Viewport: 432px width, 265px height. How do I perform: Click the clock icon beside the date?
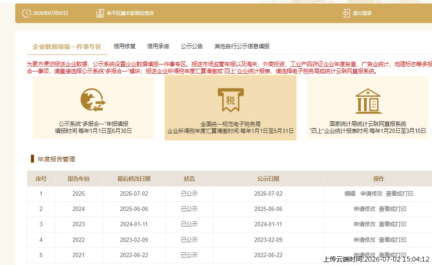[26, 13]
